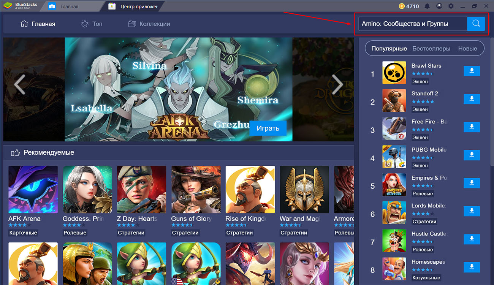
Task: Click the Казуальные tag under Homescapes
Action: point(426,278)
